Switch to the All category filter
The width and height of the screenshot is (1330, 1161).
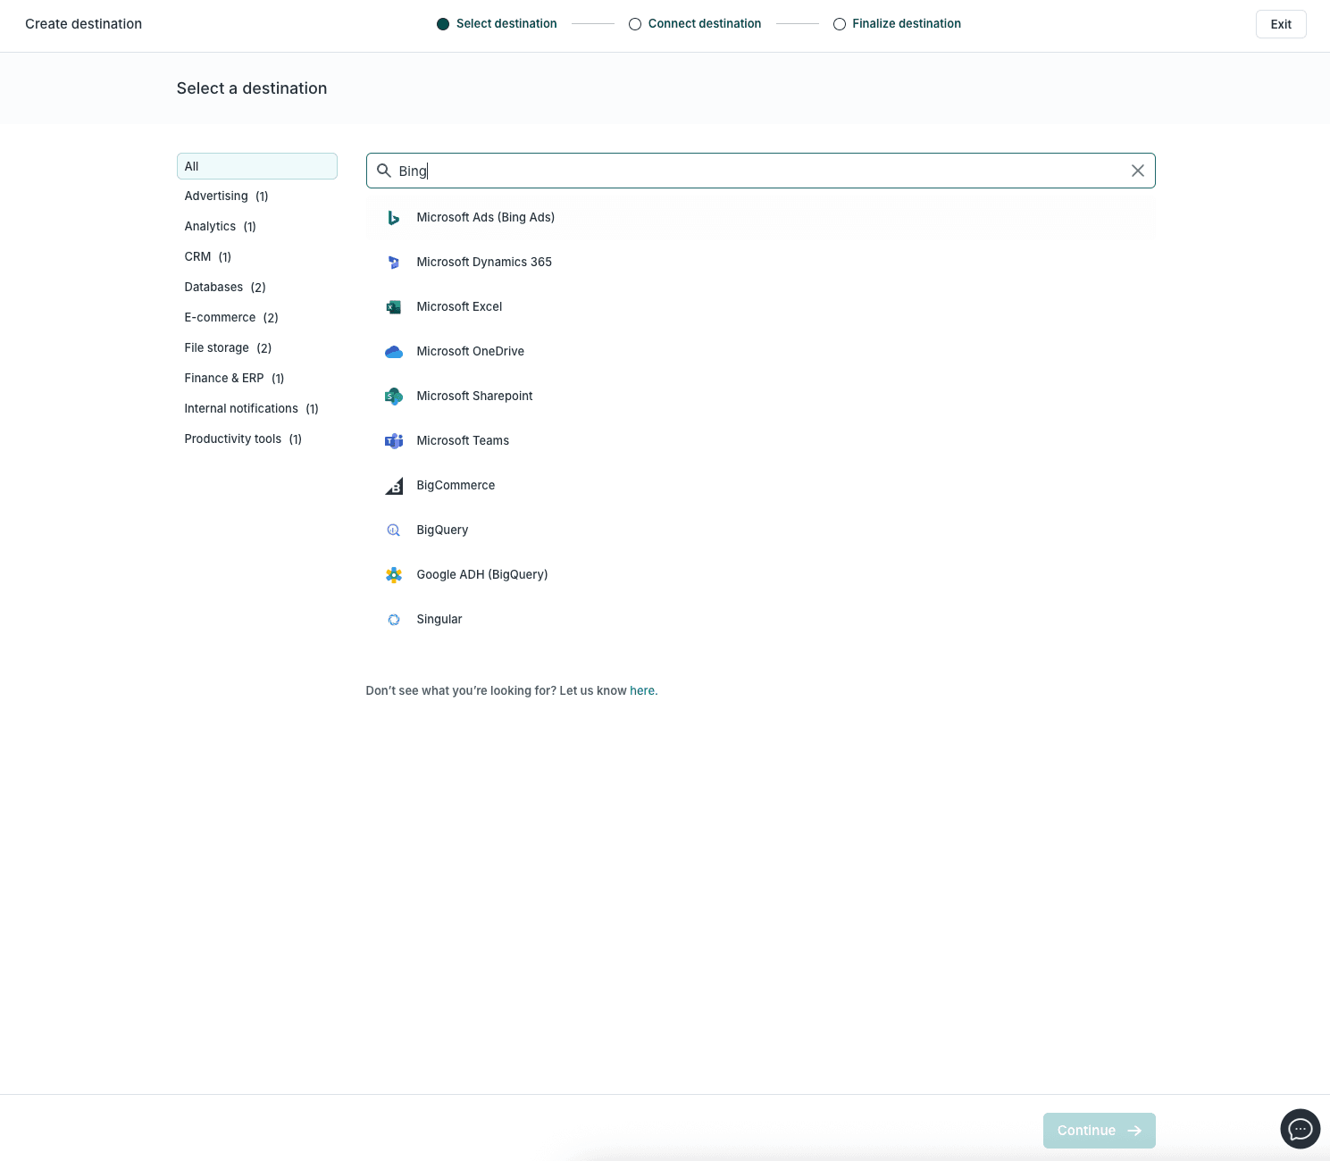pos(191,166)
